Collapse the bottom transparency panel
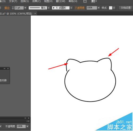The height and width of the screenshot is (131, 133). (25, 118)
